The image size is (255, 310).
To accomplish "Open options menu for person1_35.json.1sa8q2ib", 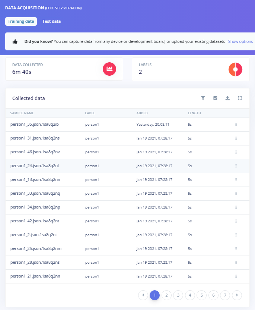I will [x=236, y=125].
